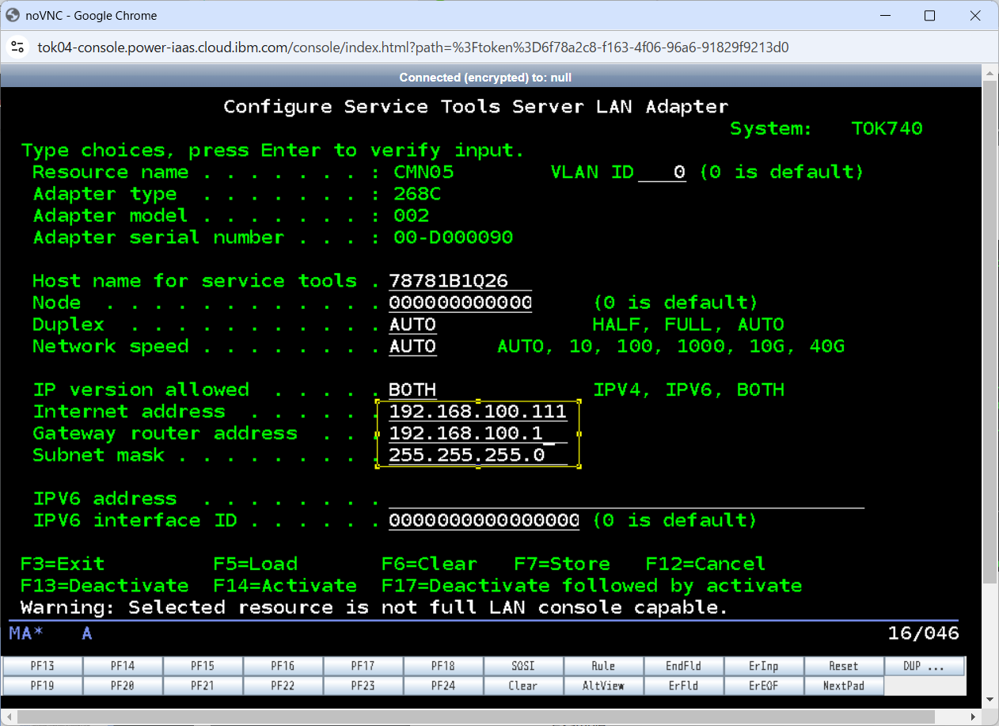Viewport: 999px width, 726px height.
Task: Click the vertical scrollbar of the page
Action: [x=991, y=331]
